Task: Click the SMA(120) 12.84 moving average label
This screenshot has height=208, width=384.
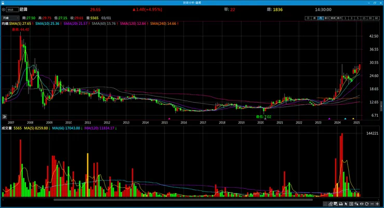Action: pyautogui.click(x=133, y=24)
